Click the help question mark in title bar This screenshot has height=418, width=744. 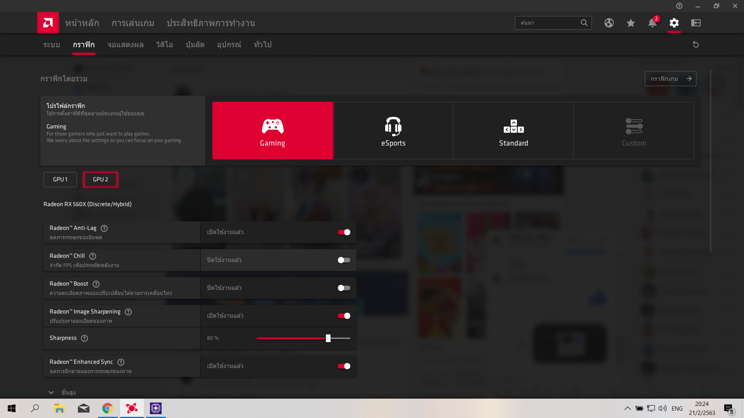click(679, 6)
